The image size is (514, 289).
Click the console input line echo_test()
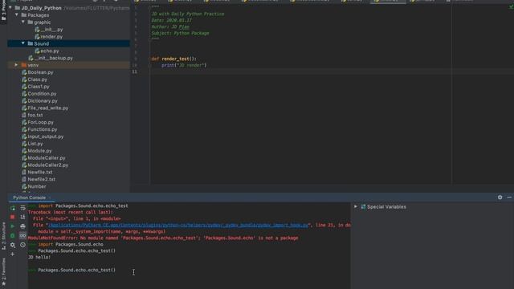(x=77, y=270)
